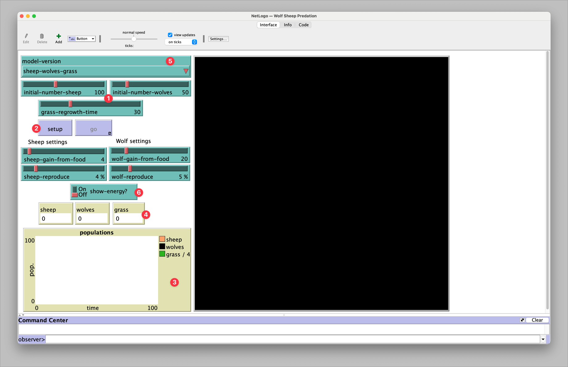568x367 pixels.
Task: Open the Code tab
Action: tap(303, 25)
